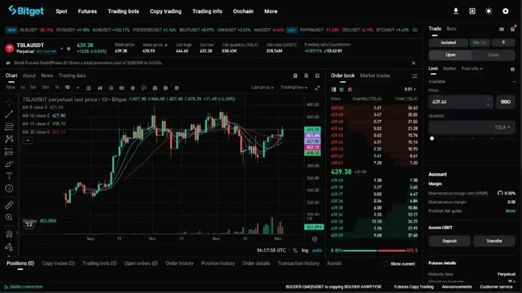The image size is (522, 293).
Task: Toggle percent scale on chart
Action: (295, 251)
